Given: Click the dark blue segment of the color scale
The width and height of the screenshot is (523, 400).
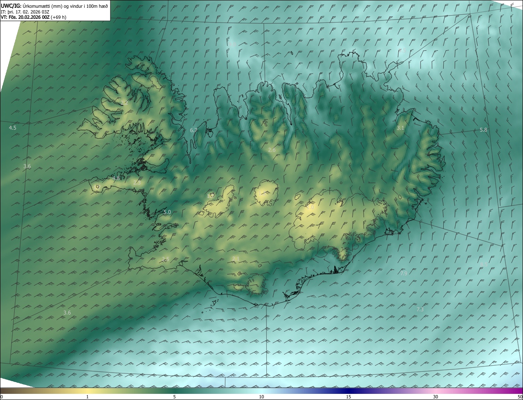Looking at the screenshot, I should point(349,391).
